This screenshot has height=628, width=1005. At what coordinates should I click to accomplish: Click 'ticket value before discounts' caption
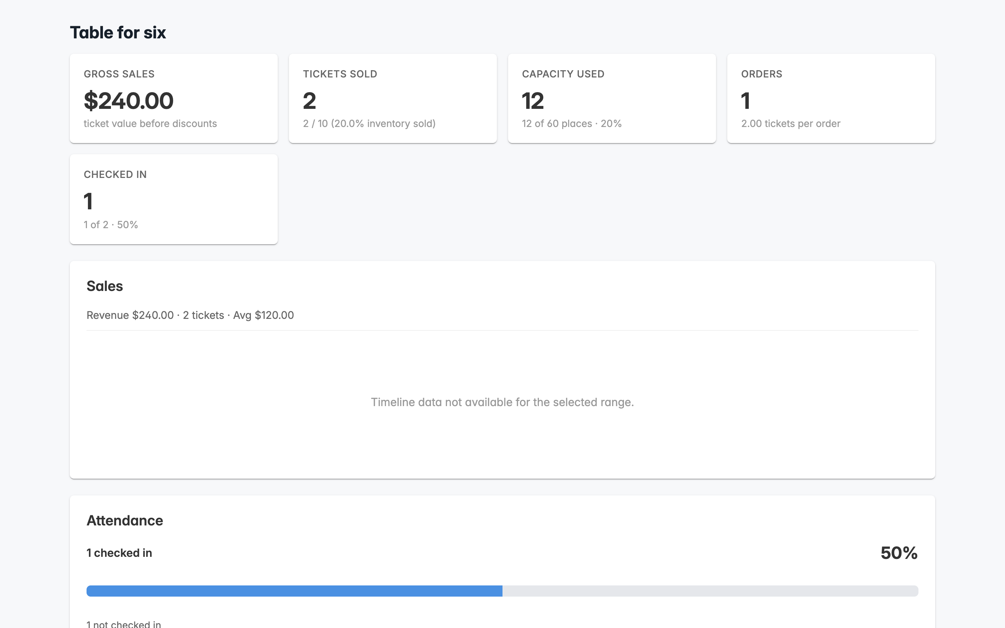(150, 124)
